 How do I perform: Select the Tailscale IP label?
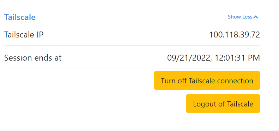pos(24,35)
